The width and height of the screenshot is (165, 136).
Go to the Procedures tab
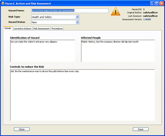pos(57,29)
